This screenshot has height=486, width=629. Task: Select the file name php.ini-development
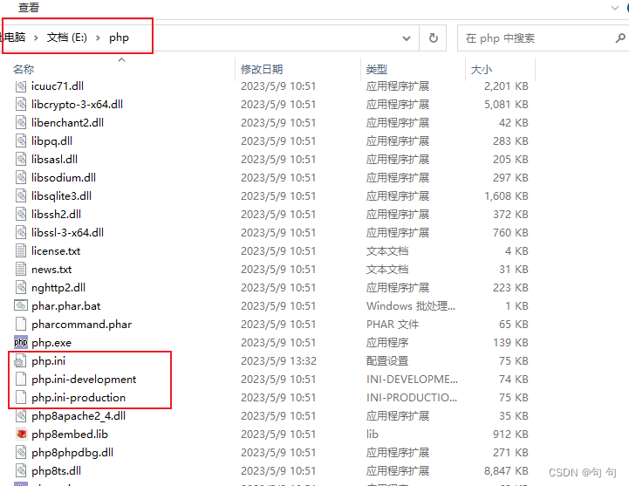point(84,380)
